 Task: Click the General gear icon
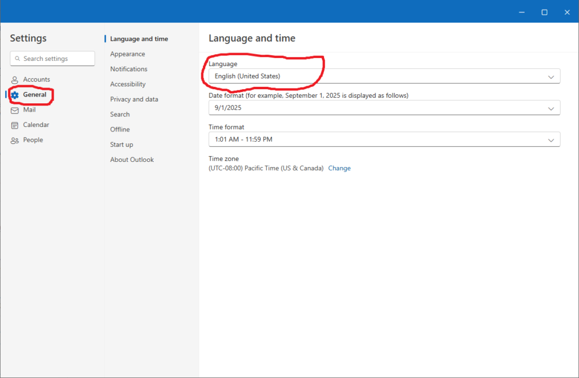(15, 95)
